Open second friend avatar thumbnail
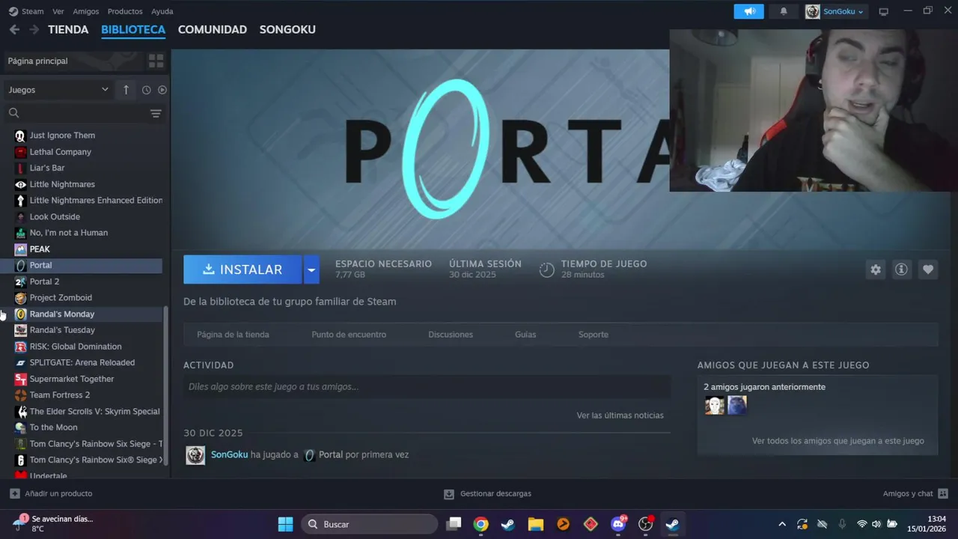The image size is (958, 539). 737,405
